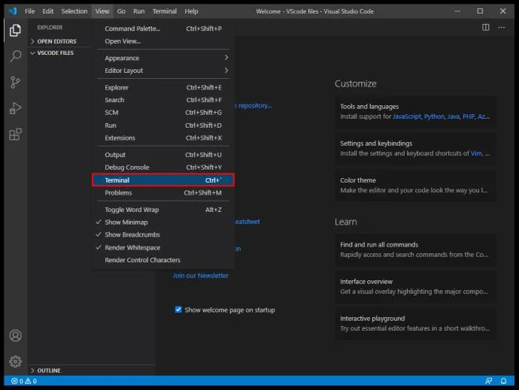
Task: Open the Go menu
Action: (121, 11)
